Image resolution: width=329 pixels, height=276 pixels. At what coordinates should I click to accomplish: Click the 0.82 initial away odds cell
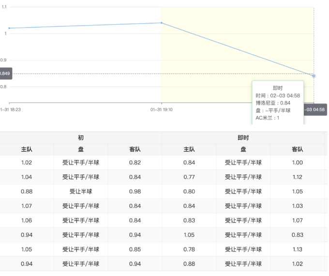coord(135,162)
